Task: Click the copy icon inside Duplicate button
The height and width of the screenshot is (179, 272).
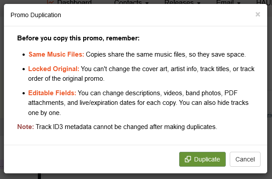Action: click(187, 159)
